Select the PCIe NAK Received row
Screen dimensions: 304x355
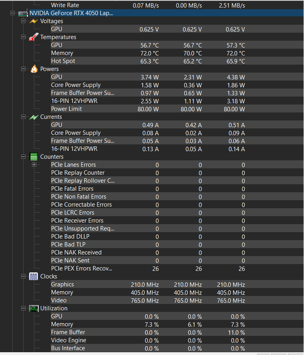click(x=177, y=252)
